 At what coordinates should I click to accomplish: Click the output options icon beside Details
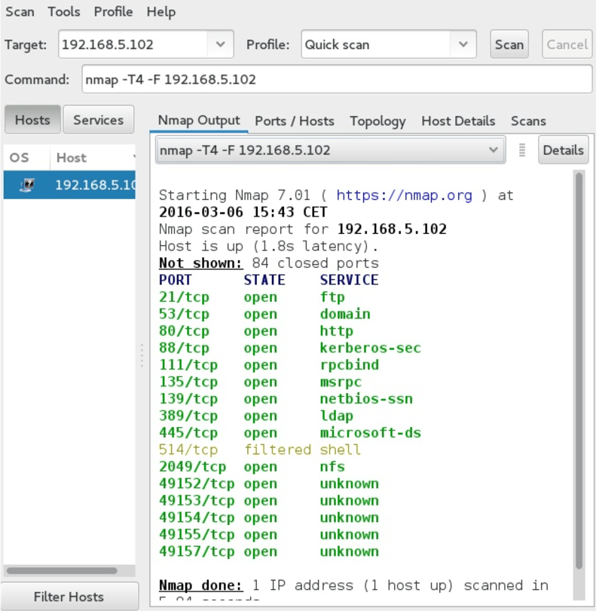[522, 150]
